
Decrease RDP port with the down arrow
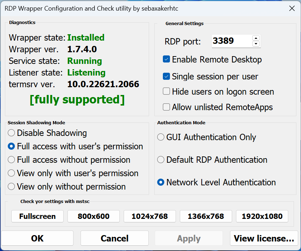(256, 44)
